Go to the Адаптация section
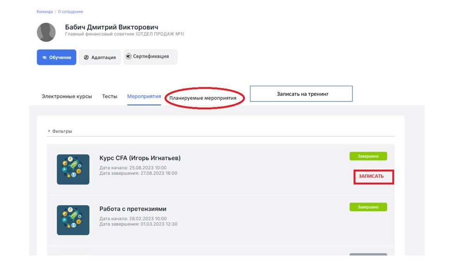 tap(100, 57)
